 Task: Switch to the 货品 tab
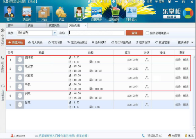coord(36,25)
